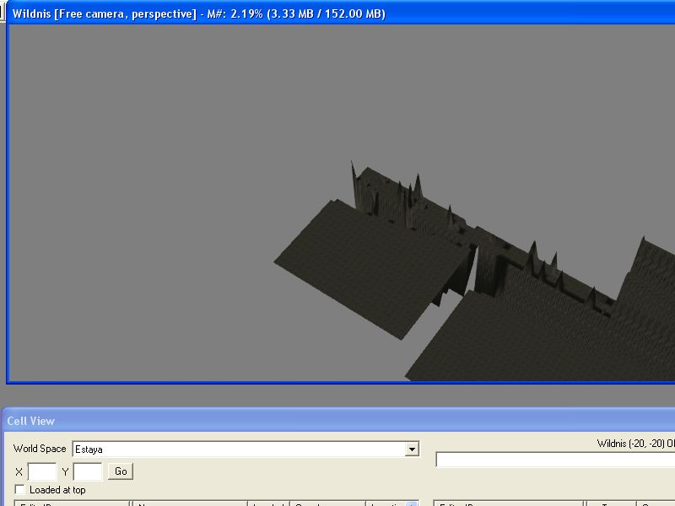675x506 pixels.
Task: Click the Y coordinate input field
Action: [88, 471]
